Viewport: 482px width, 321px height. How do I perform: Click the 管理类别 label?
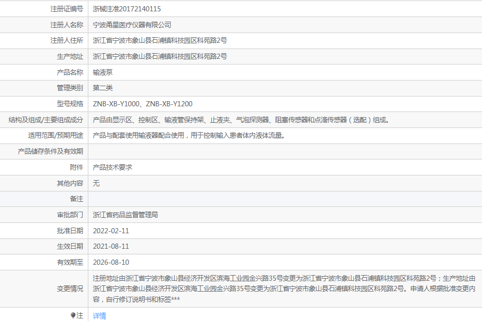[x=70, y=88]
